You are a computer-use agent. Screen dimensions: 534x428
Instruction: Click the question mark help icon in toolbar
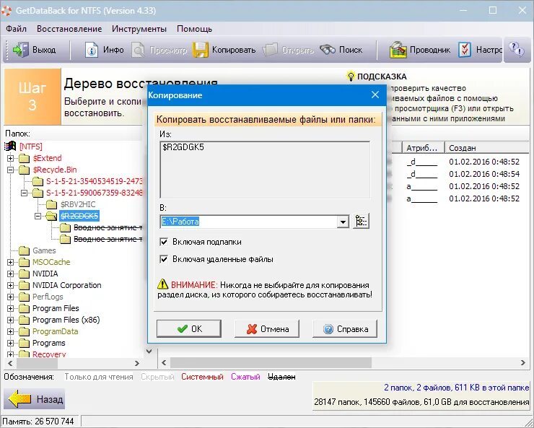click(x=516, y=49)
